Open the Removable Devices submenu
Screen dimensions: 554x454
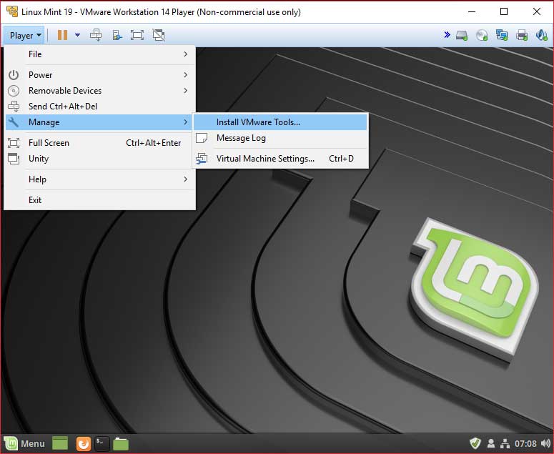(x=100, y=91)
